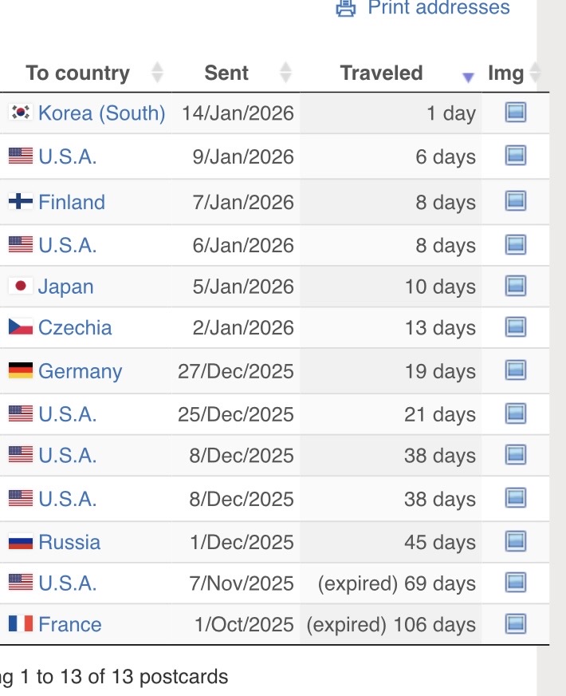566x696 pixels.
Task: Sort table by Img column
Action: click(x=505, y=73)
